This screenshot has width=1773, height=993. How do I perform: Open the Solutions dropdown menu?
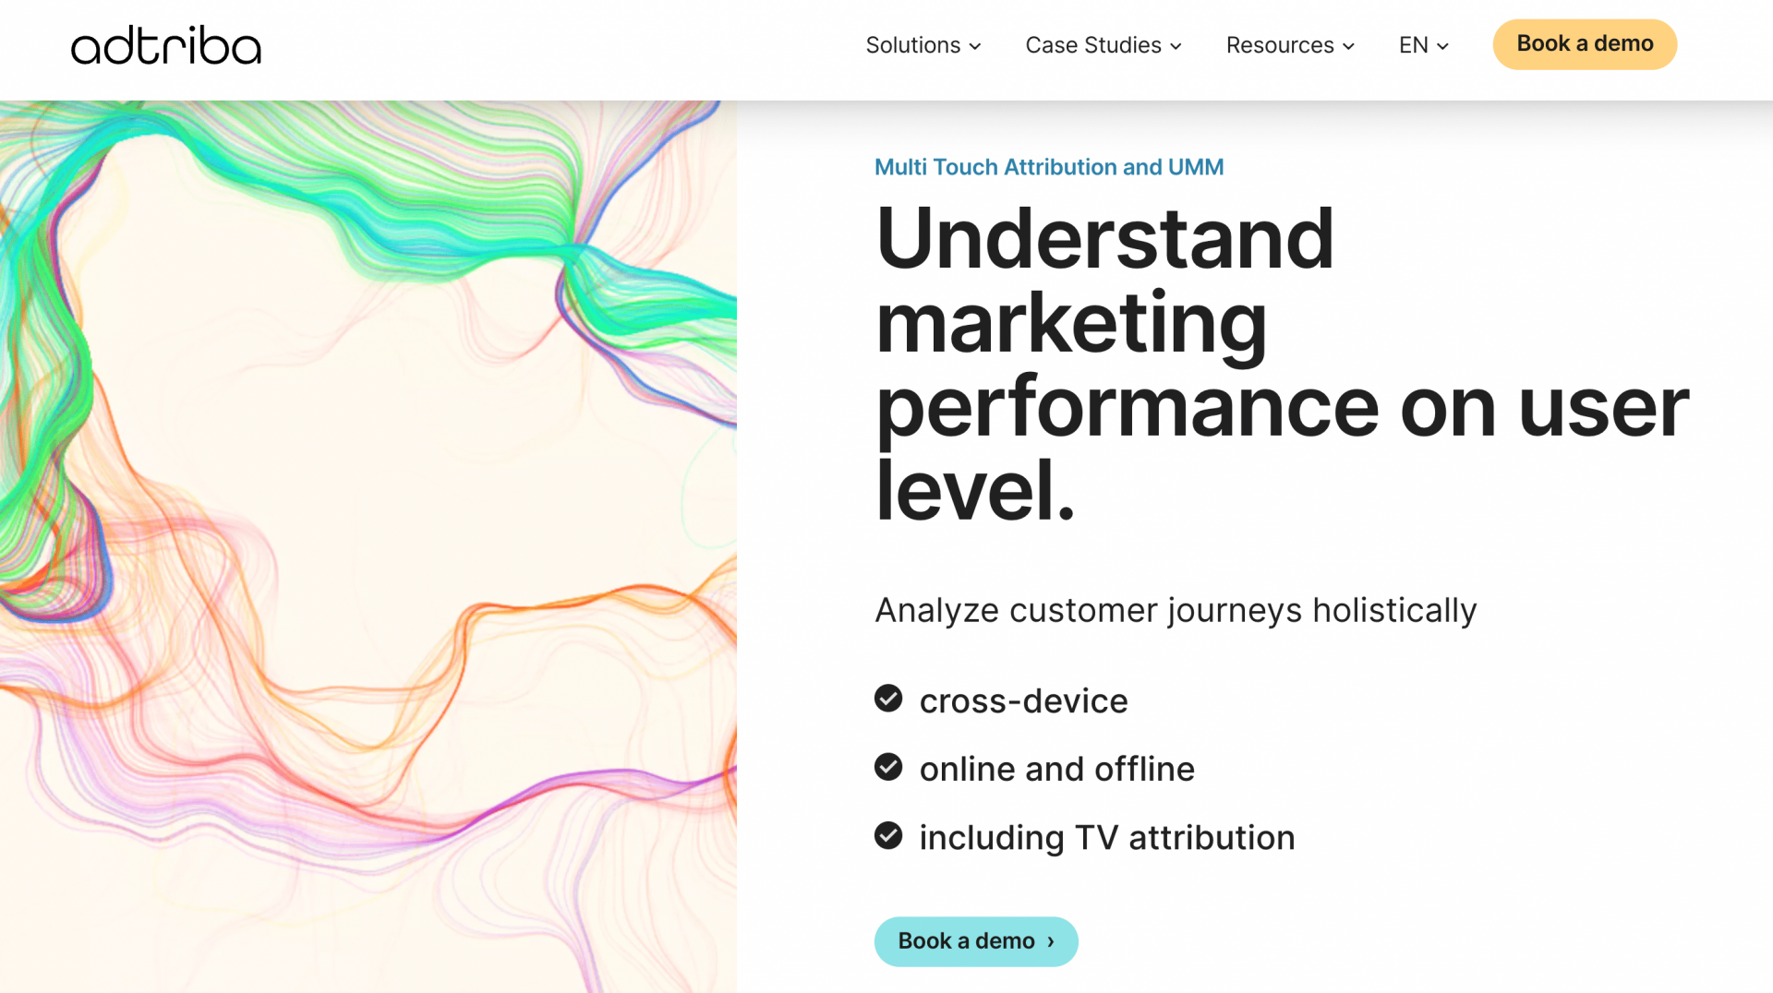[x=912, y=45]
